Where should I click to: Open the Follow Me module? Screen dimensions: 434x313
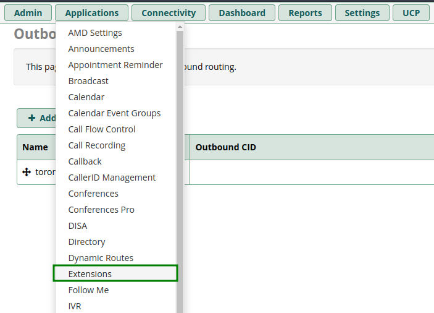tap(88, 290)
